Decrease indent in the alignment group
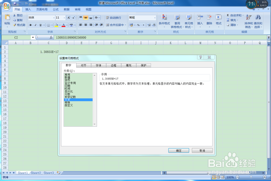Viewport: 271px width, 181px height. [x=96, y=25]
